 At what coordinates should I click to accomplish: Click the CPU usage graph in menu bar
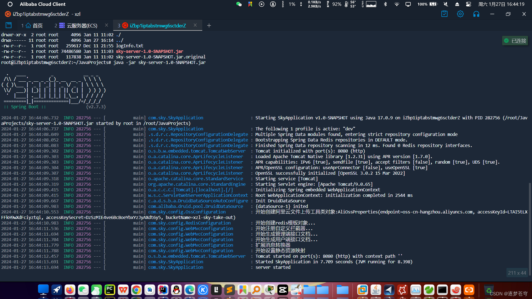pyautogui.click(x=371, y=4)
